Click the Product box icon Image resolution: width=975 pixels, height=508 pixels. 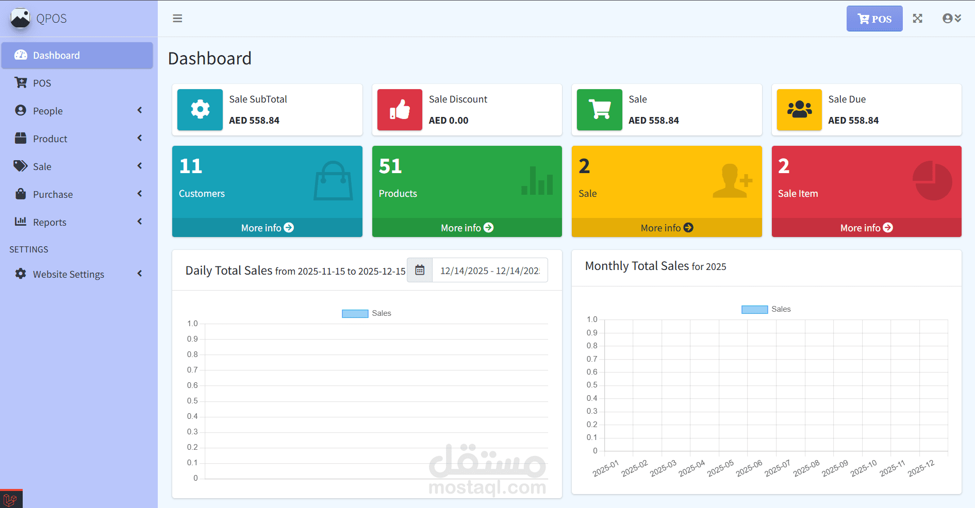pyautogui.click(x=21, y=138)
